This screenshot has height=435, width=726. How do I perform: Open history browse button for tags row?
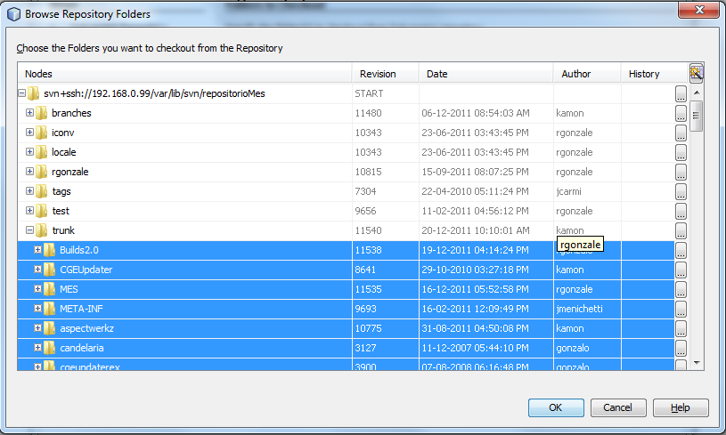pos(681,191)
